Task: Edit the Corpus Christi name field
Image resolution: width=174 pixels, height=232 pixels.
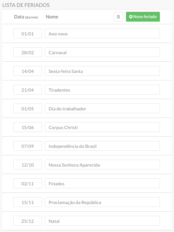Action: 102,127
